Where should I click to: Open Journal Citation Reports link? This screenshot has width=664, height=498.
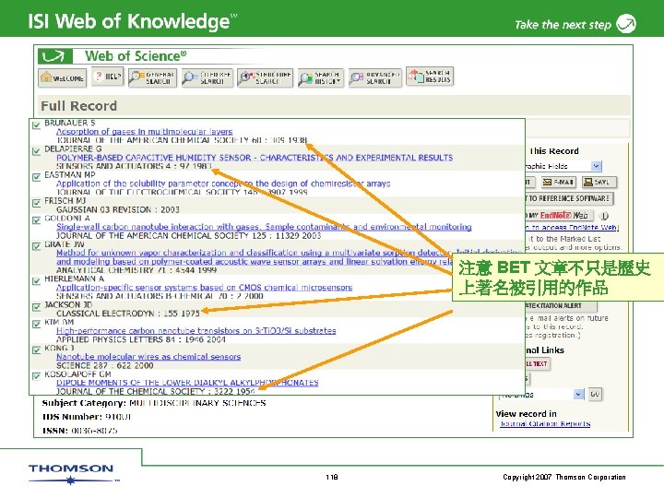click(x=545, y=423)
